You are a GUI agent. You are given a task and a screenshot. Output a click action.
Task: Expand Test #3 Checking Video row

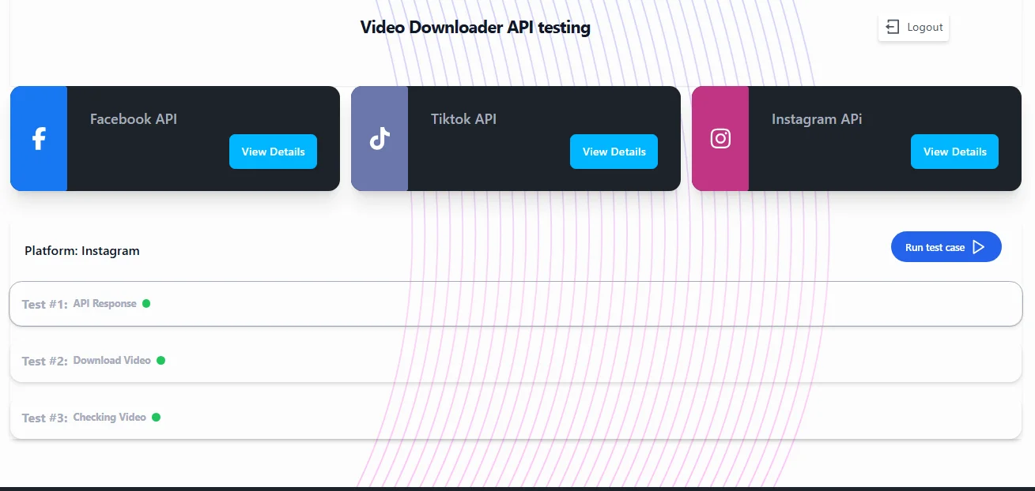coord(516,418)
